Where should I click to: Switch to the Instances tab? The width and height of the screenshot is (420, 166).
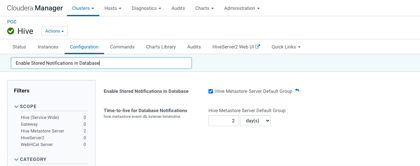pos(48,47)
